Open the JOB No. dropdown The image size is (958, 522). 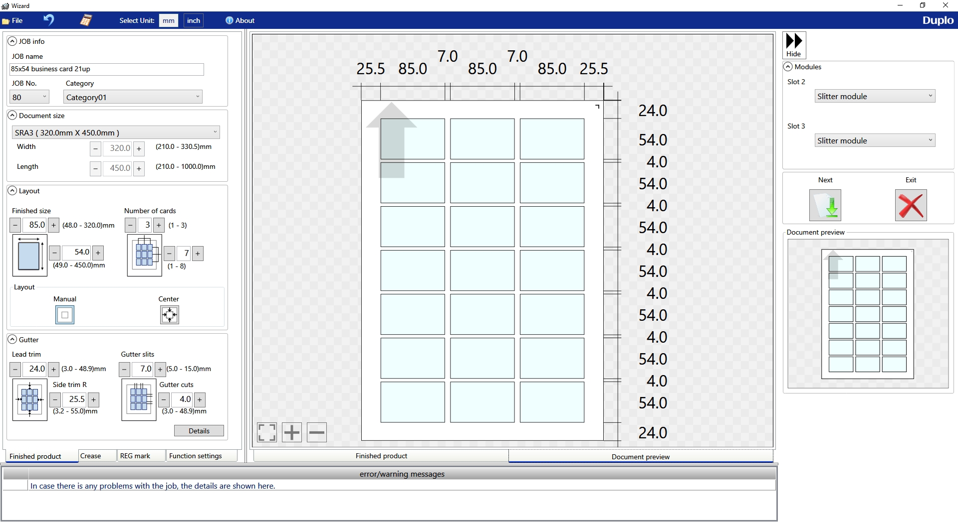29,97
